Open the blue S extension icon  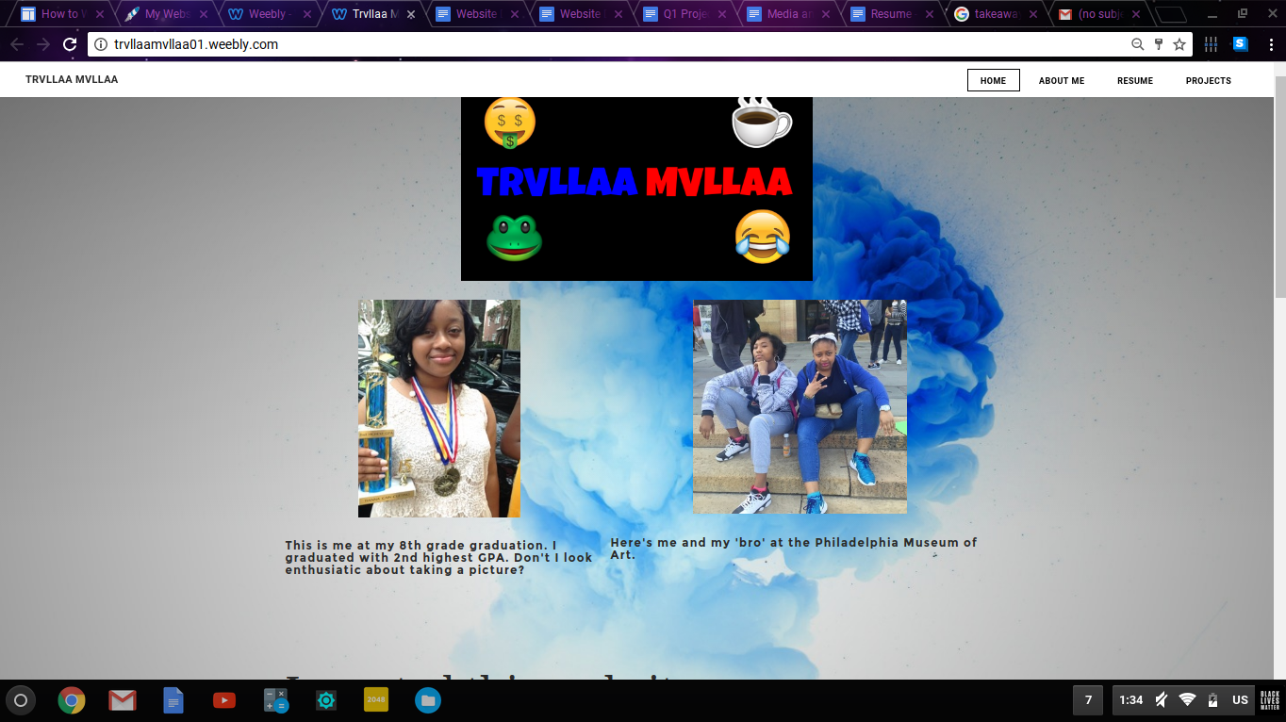point(1240,44)
